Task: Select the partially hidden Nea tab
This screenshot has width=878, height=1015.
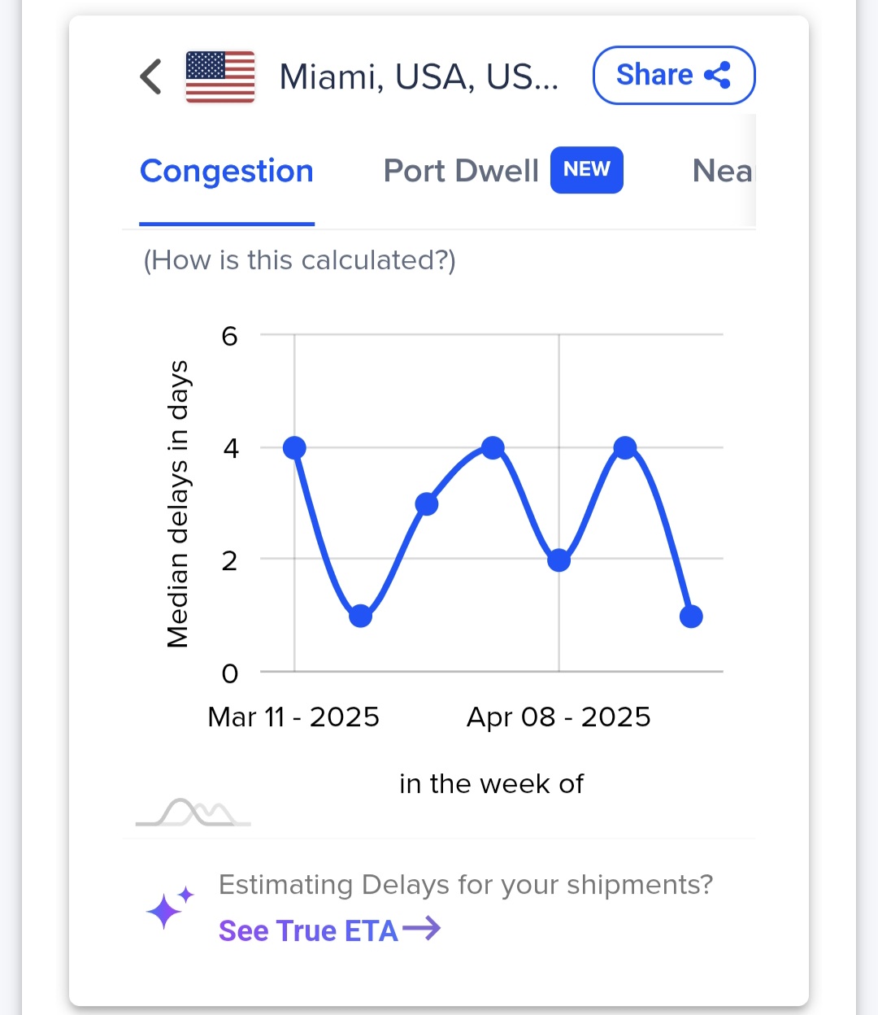Action: tap(722, 172)
